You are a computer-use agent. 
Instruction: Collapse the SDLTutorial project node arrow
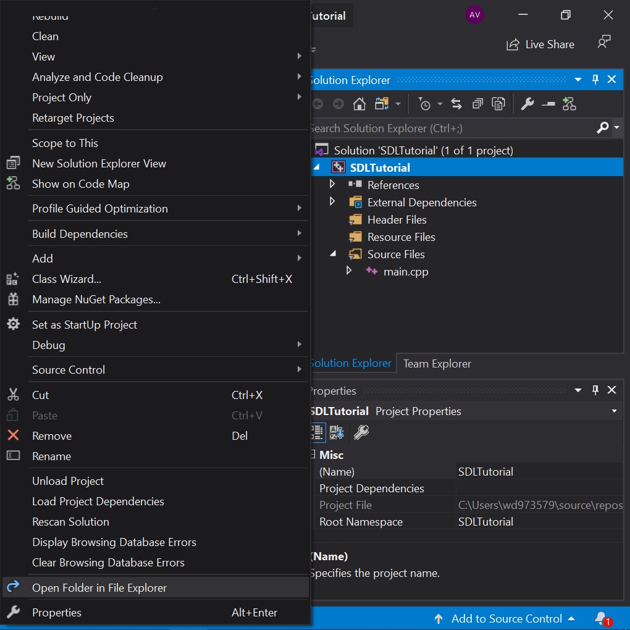pyautogui.click(x=317, y=167)
